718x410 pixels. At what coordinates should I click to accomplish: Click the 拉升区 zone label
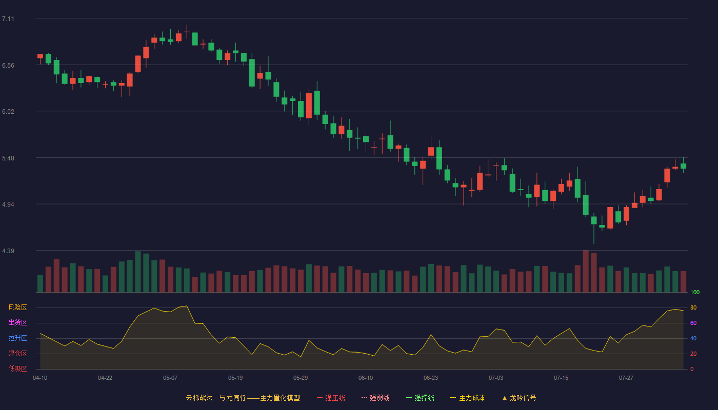[17, 338]
